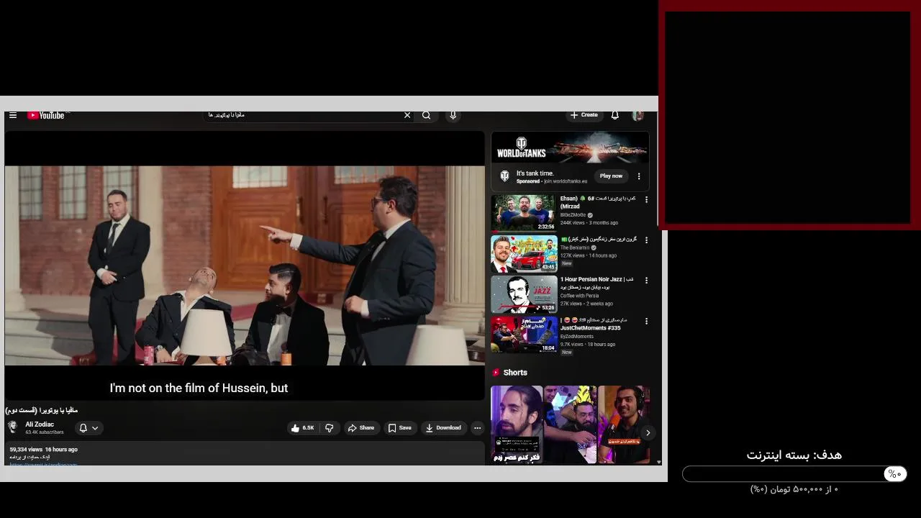Click the EyZedMoments channel name
921x518 pixels.
point(577,336)
